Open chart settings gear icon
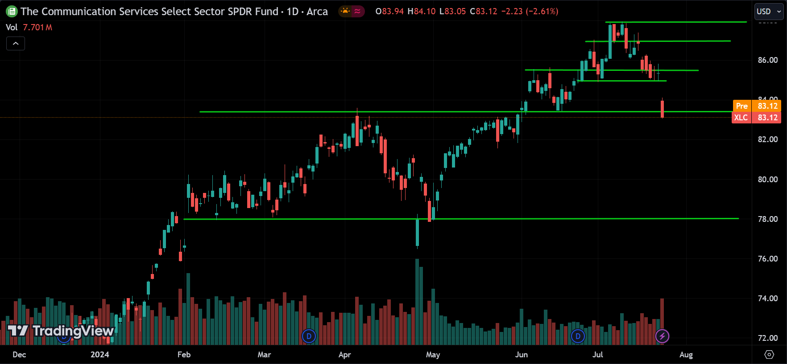Image resolution: width=787 pixels, height=364 pixels. tap(769, 355)
